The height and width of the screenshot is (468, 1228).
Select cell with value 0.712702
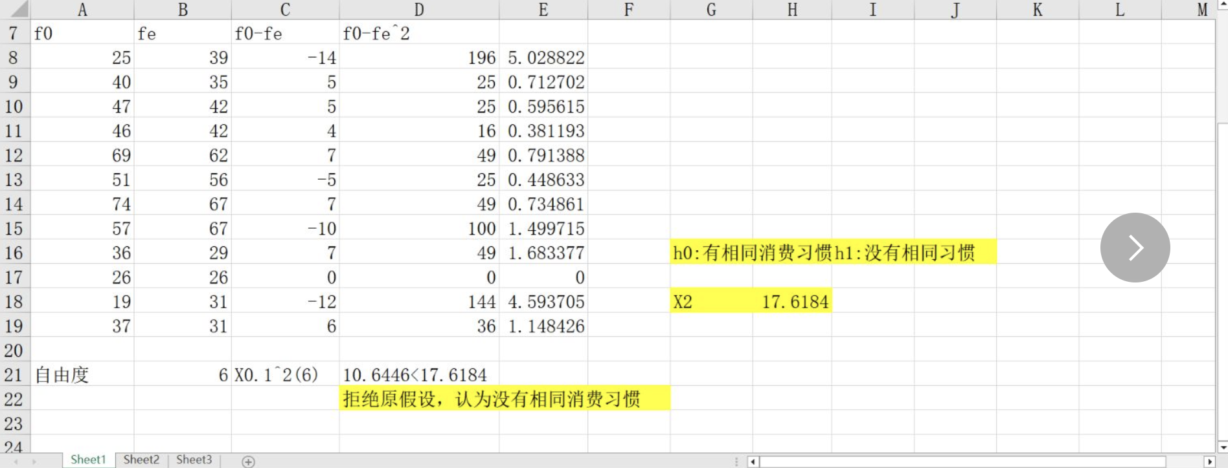[543, 82]
